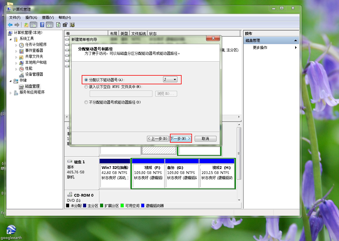The height and width of the screenshot is (241, 339).
Task: Click the Forward navigation arrow in the toolbar
Action: point(17,25)
